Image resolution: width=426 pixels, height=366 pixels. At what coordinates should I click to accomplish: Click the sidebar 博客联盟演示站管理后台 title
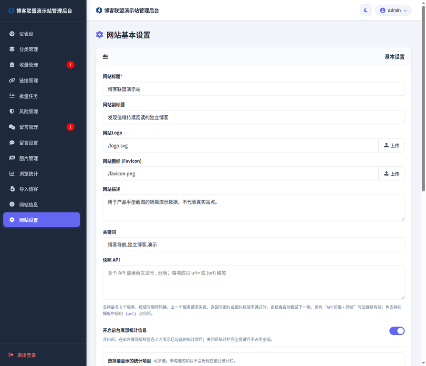point(44,11)
